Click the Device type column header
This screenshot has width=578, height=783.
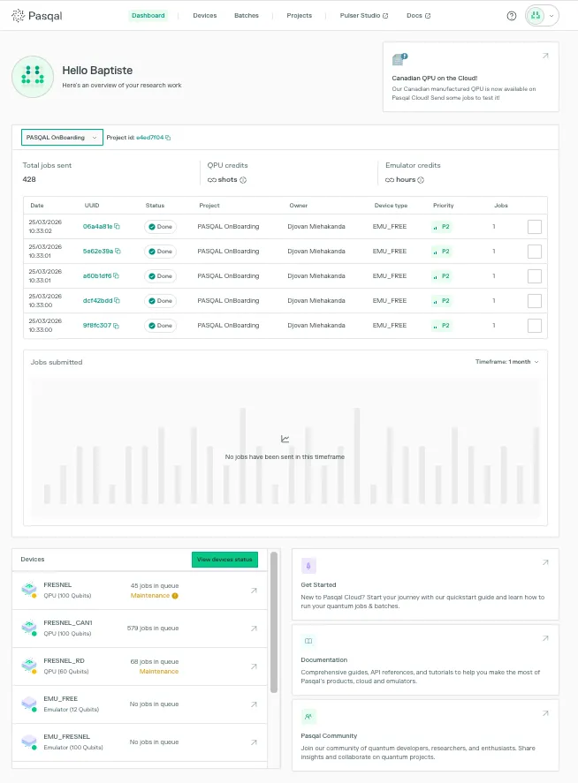click(x=391, y=206)
